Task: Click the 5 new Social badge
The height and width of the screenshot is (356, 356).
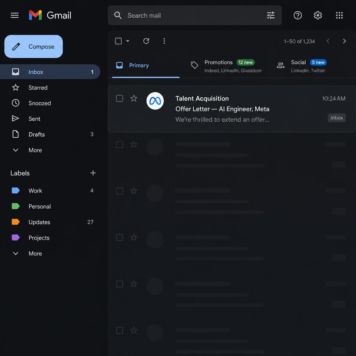Action: tap(318, 62)
